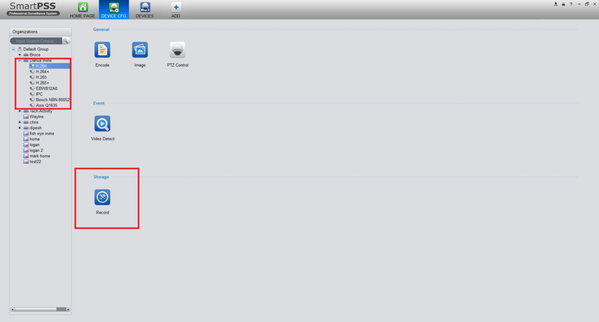Open PTZ Control configuration
599x322 pixels.
tap(177, 50)
